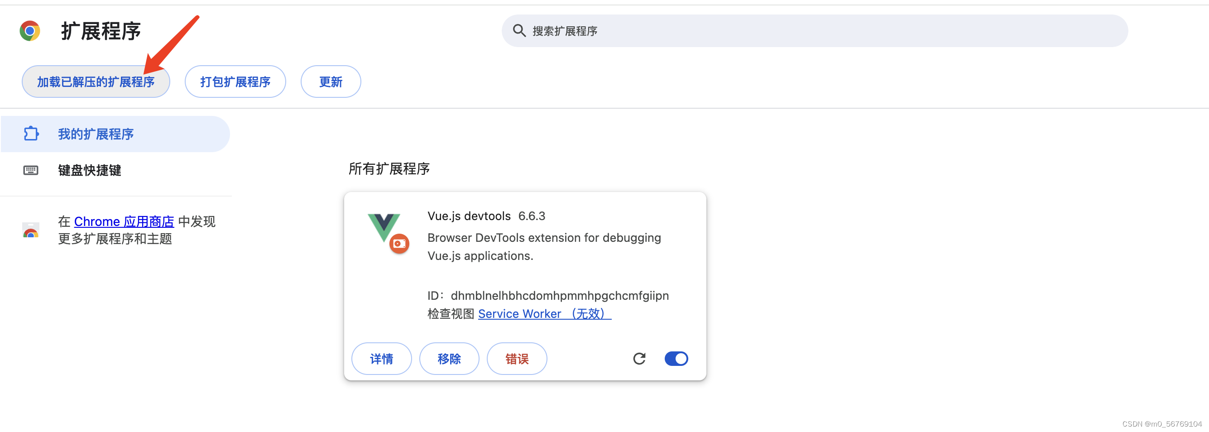1209x432 pixels.
Task: Reload the Vue.js devtools extension
Action: (x=639, y=358)
